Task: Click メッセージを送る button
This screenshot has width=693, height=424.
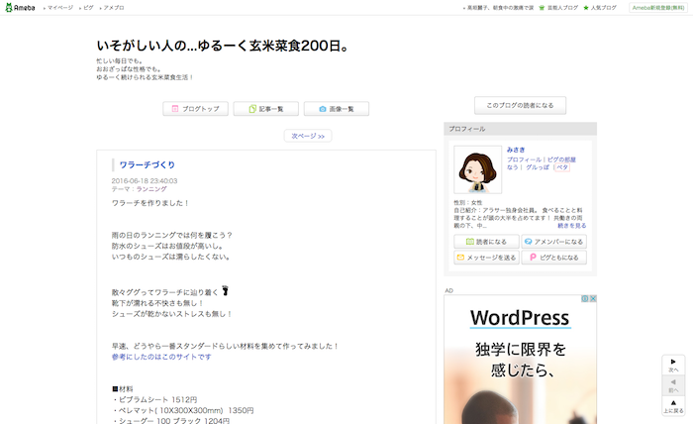Action: click(x=486, y=258)
